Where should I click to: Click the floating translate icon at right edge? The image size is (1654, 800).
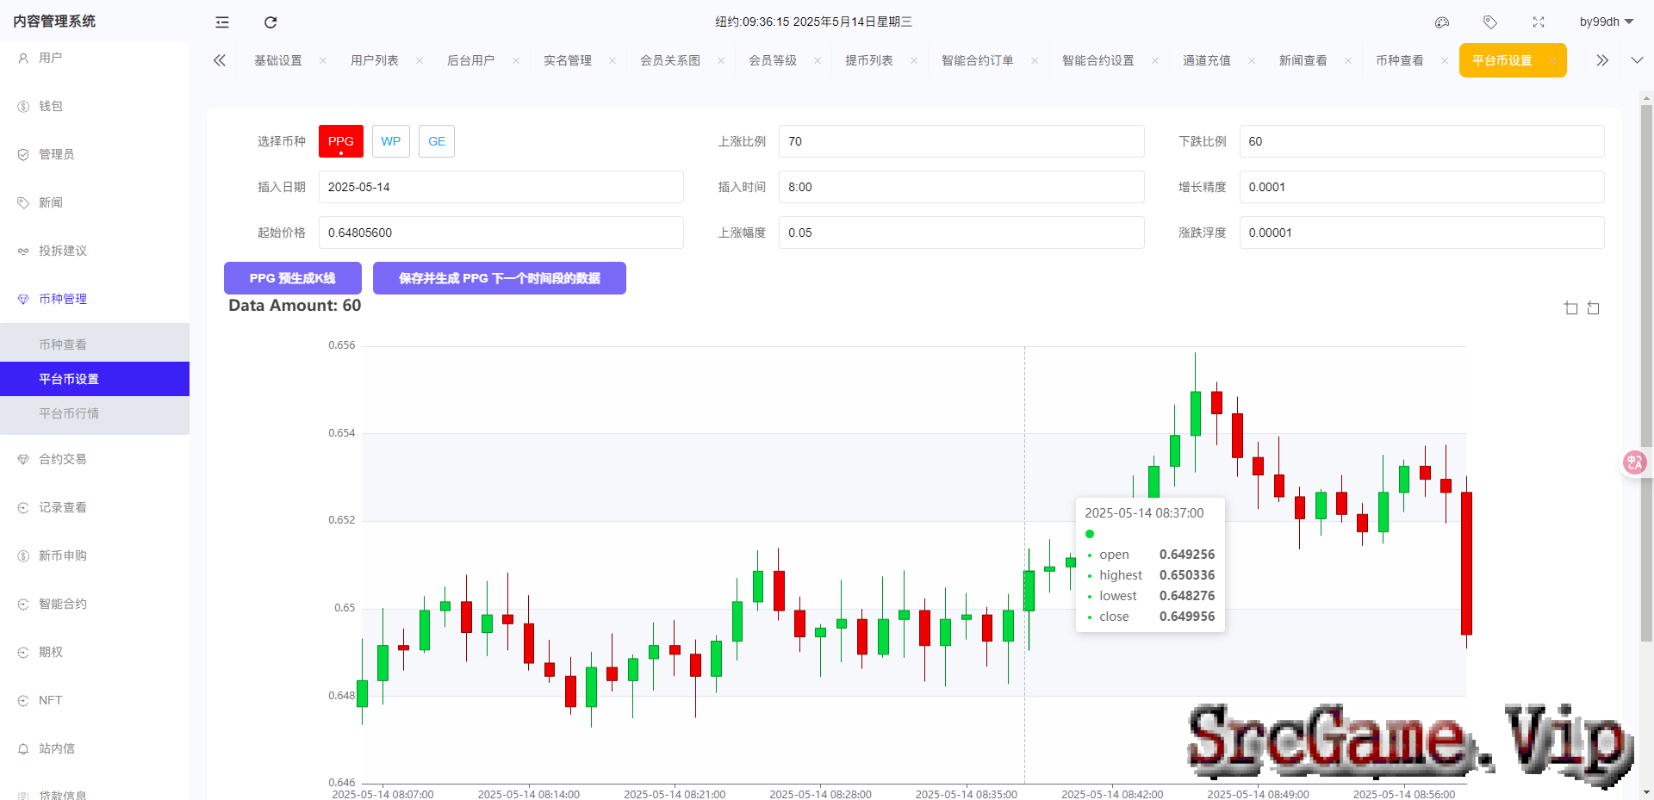[1635, 463]
